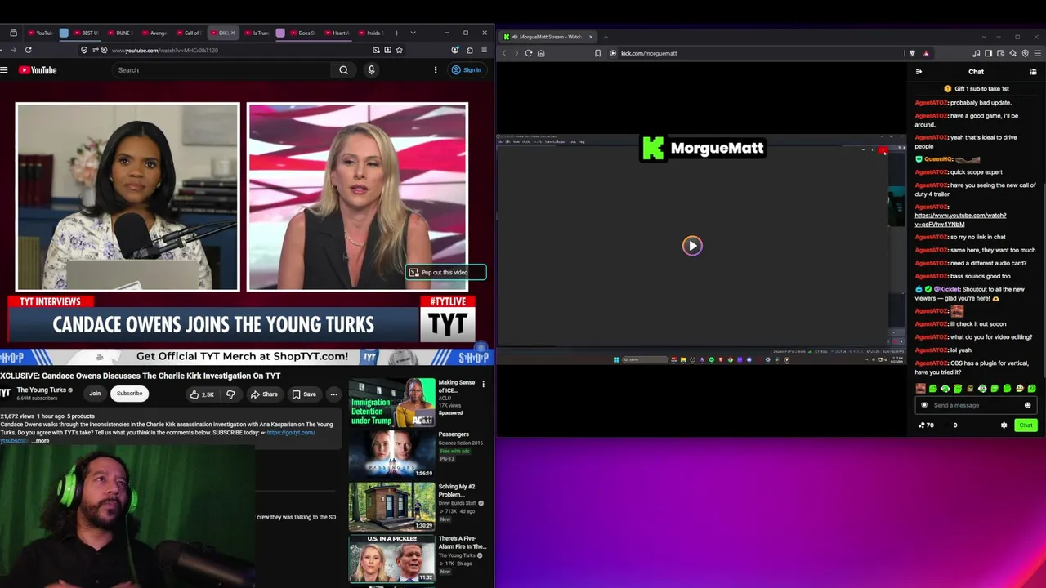Click the YouTube search magnifier button
This screenshot has height=588, width=1046.
pyautogui.click(x=344, y=70)
